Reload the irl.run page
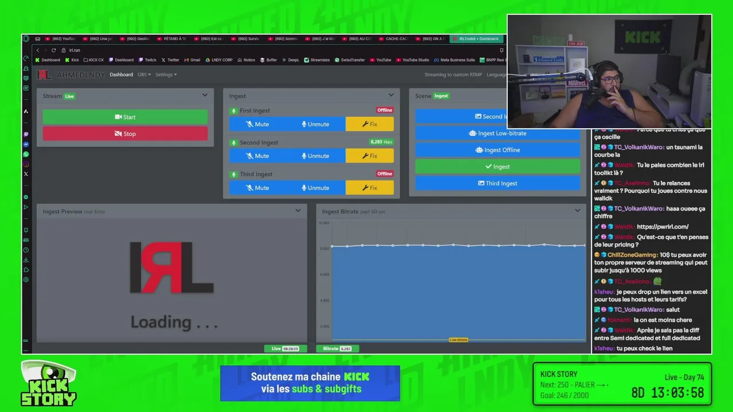Screen dimensions: 733x412 54,50
